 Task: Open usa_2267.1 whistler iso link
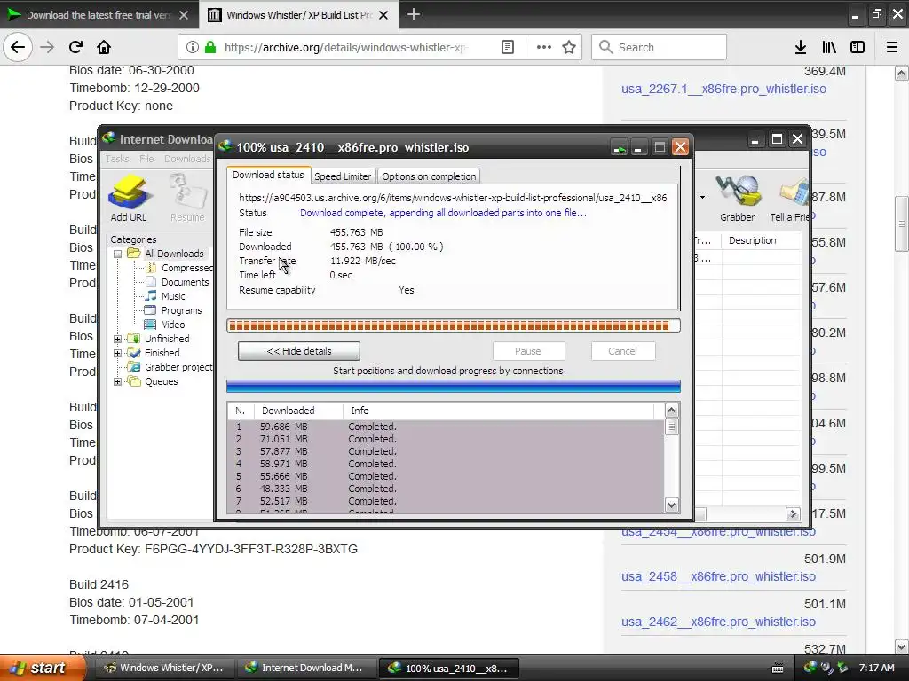(x=723, y=89)
